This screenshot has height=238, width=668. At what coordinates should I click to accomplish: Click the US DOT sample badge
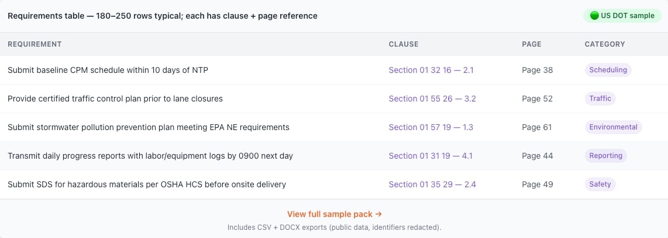click(x=622, y=16)
